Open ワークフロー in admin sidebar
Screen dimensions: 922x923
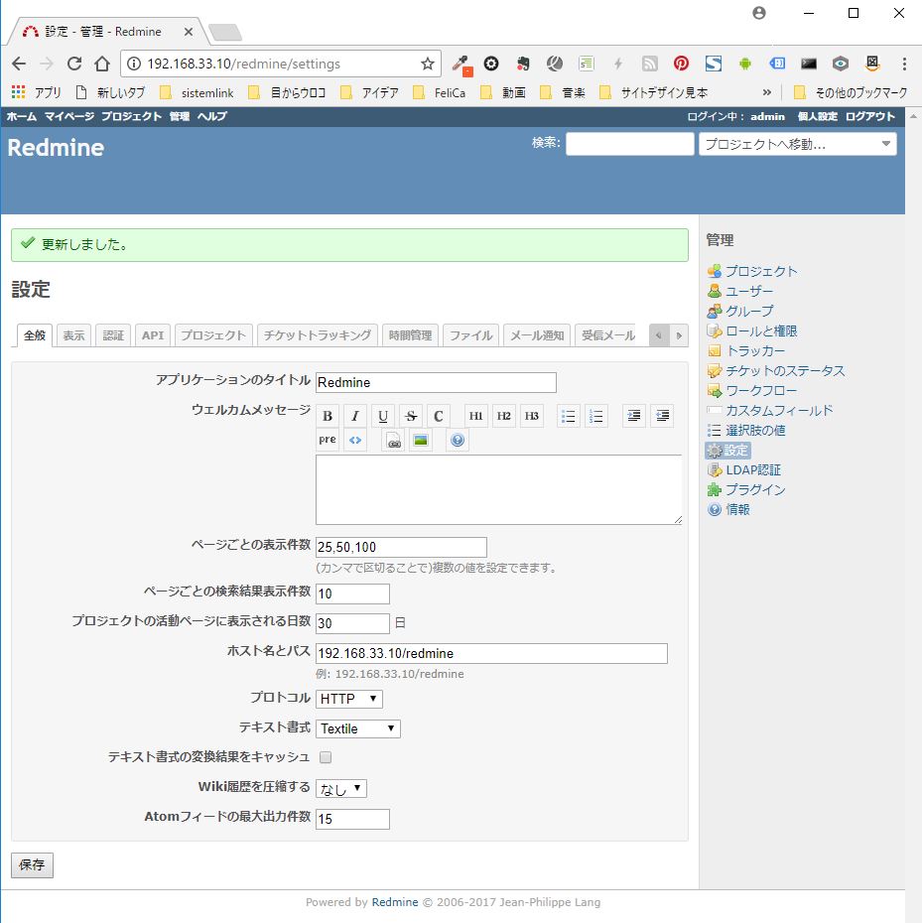pyautogui.click(x=761, y=391)
